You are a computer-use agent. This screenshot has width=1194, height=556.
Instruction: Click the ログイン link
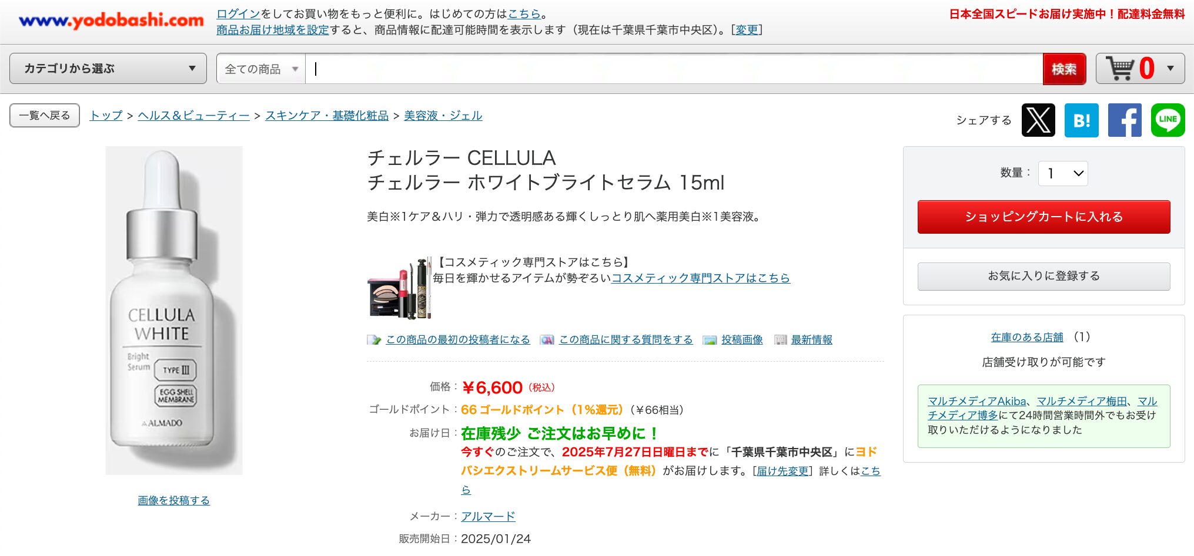click(x=238, y=14)
